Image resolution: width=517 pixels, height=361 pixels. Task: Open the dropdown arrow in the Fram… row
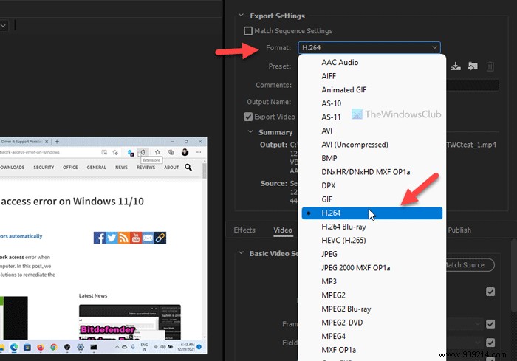(x=477, y=324)
